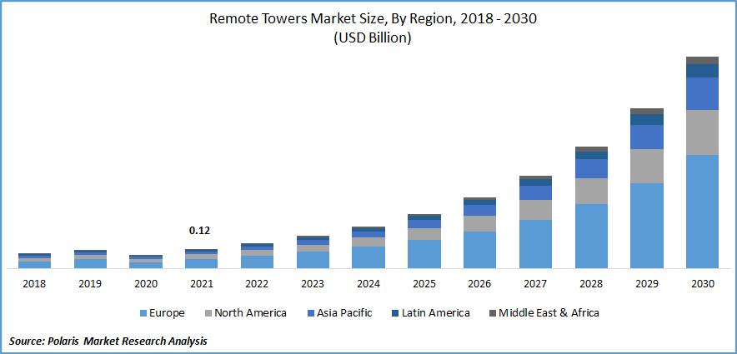This screenshot has height=354, width=737.
Task: Select the Europe segment of the 2022 bar
Action: [x=257, y=262]
